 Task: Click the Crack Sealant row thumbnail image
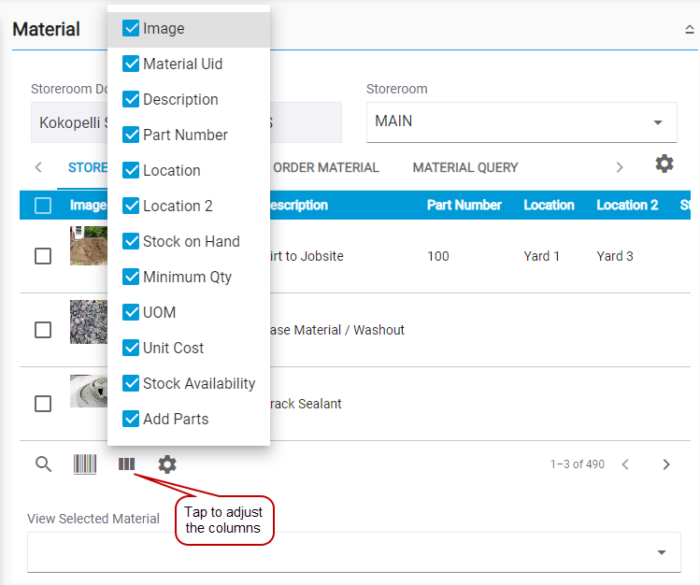tap(89, 392)
